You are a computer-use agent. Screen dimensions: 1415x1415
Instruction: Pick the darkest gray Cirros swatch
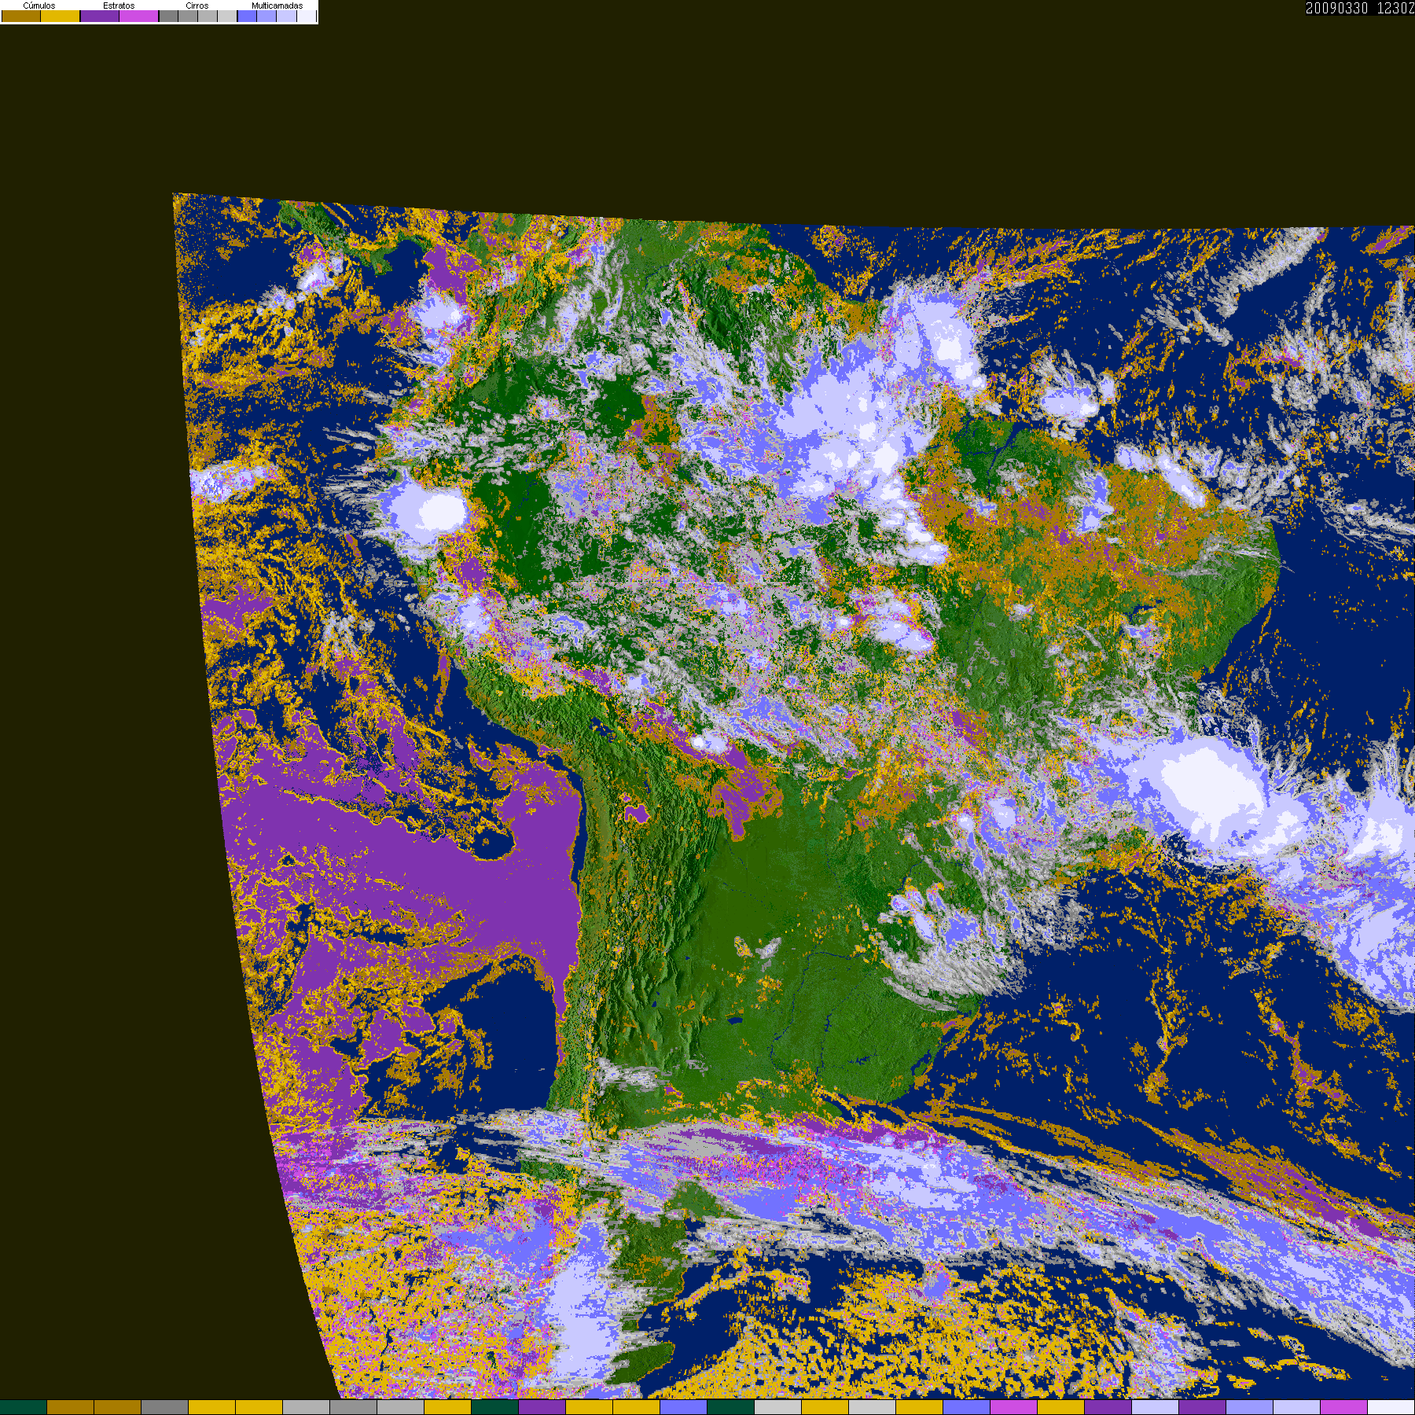(x=169, y=16)
